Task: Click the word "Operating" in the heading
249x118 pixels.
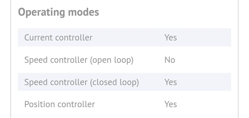Action: coord(41,12)
